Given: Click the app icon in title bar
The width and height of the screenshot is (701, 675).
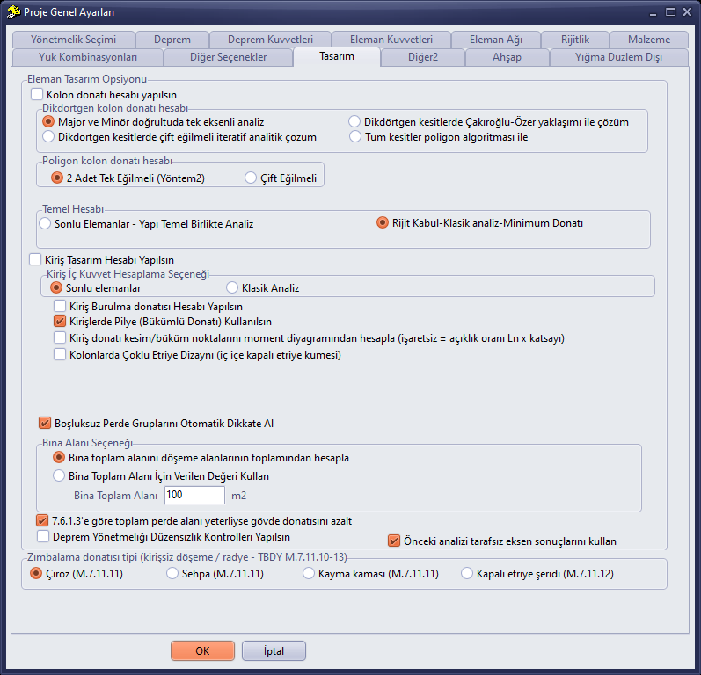Looking at the screenshot, I should 13,11.
